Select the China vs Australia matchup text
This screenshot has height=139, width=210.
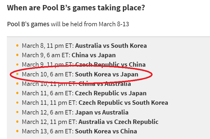click(105, 84)
